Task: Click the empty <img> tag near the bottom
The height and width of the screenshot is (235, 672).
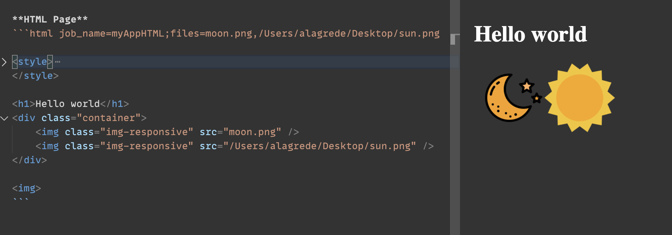Action: point(26,188)
